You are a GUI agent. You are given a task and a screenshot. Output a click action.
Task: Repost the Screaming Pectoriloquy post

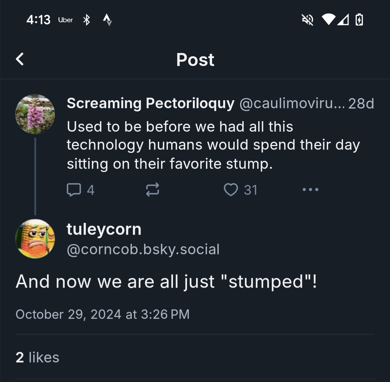[x=152, y=190]
